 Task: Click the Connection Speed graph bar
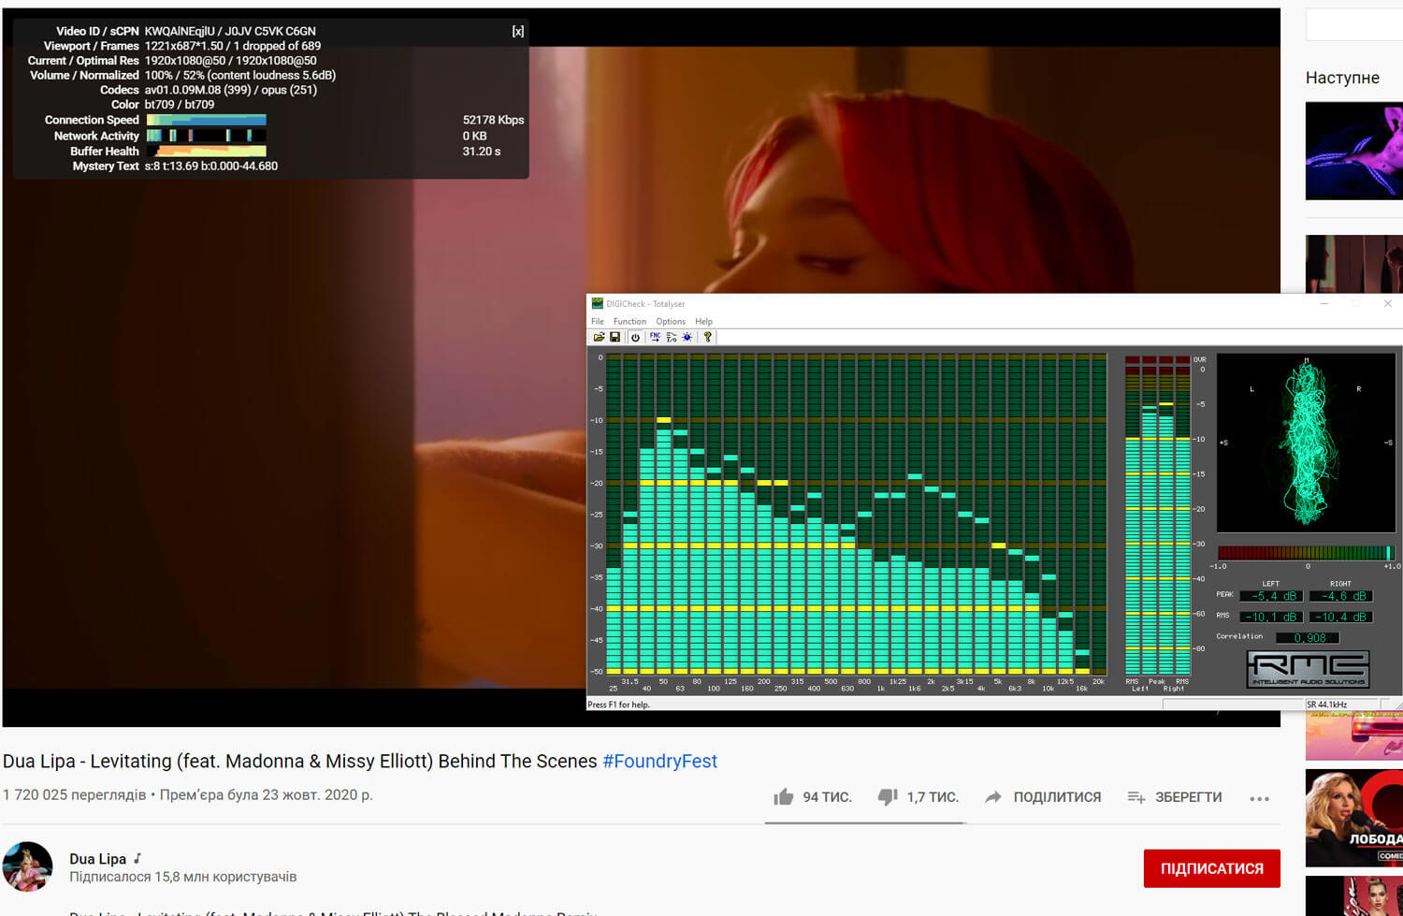point(207,120)
